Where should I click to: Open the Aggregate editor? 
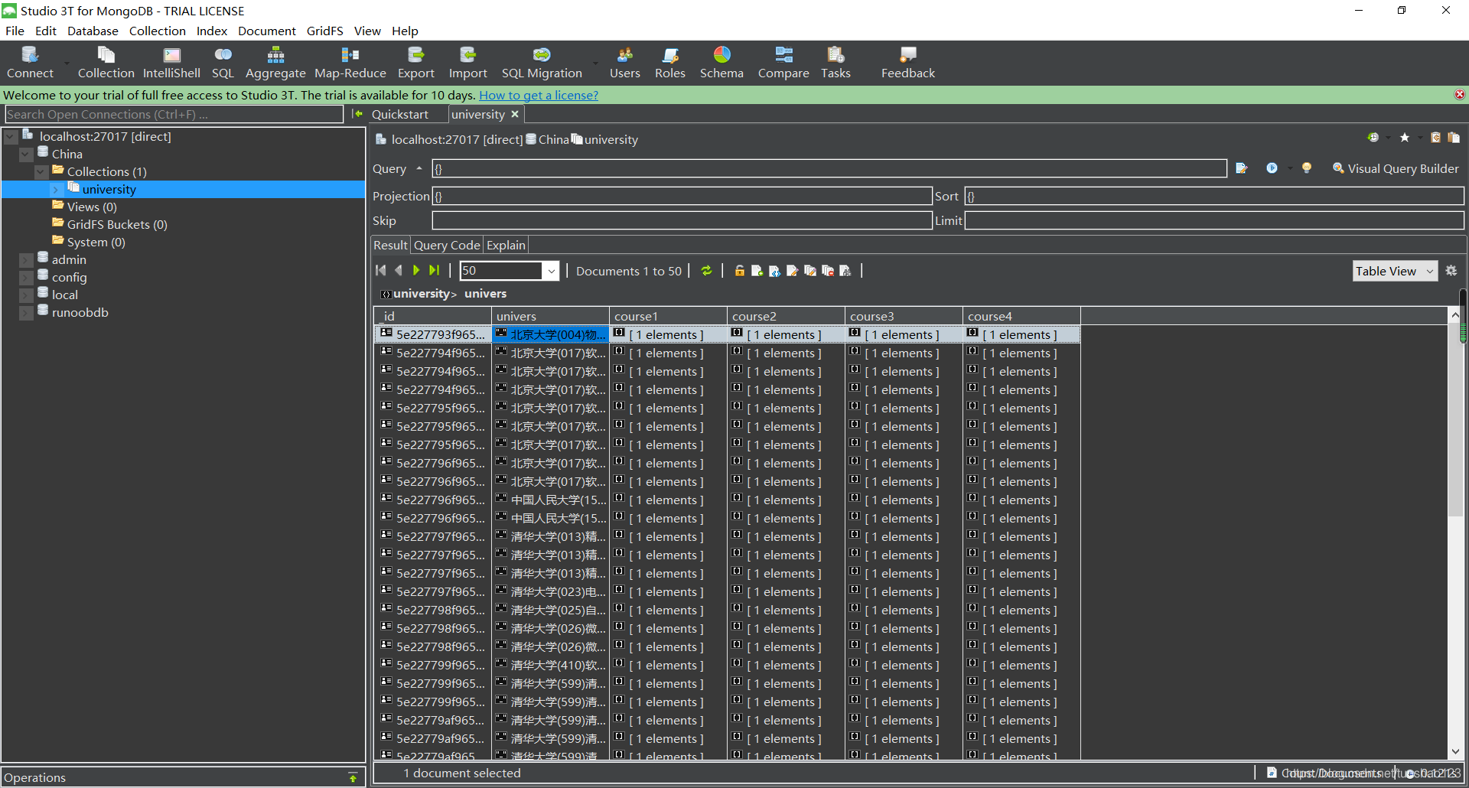tap(275, 63)
